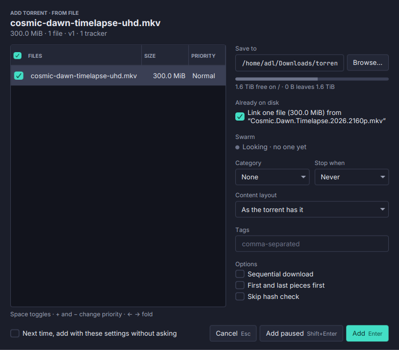
Task: Click the 1.6 TiB free disk text
Action: coord(285,87)
